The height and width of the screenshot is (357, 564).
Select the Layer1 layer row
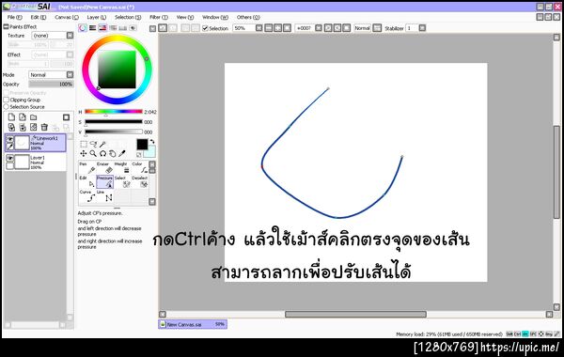point(36,163)
